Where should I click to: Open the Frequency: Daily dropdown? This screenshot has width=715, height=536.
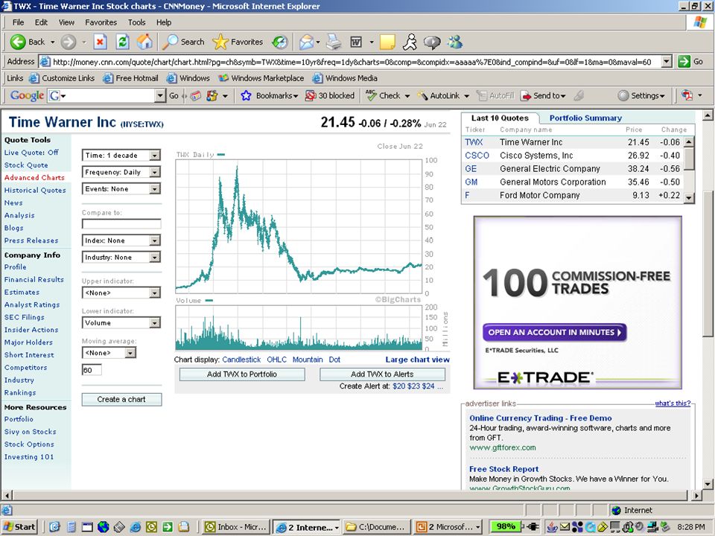click(121, 172)
